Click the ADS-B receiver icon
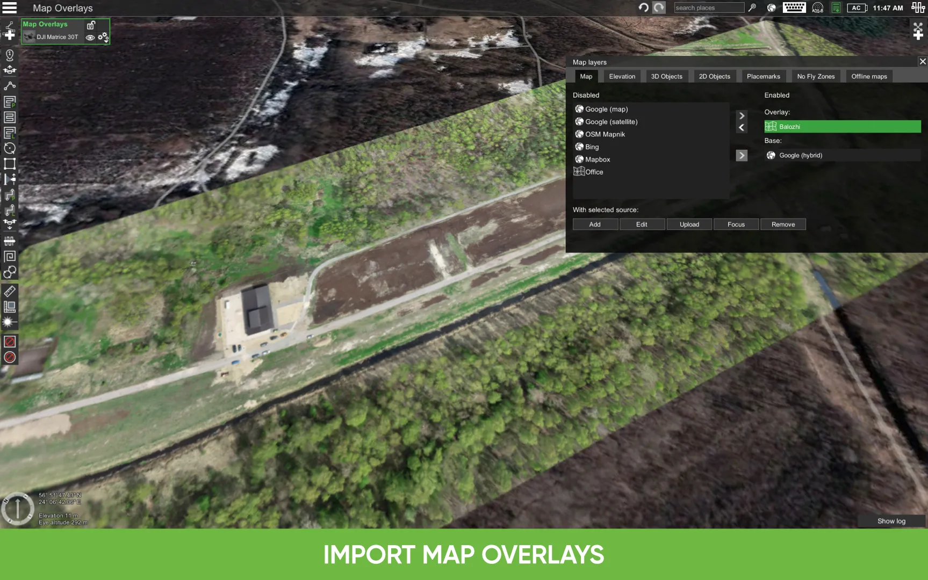 pos(817,8)
